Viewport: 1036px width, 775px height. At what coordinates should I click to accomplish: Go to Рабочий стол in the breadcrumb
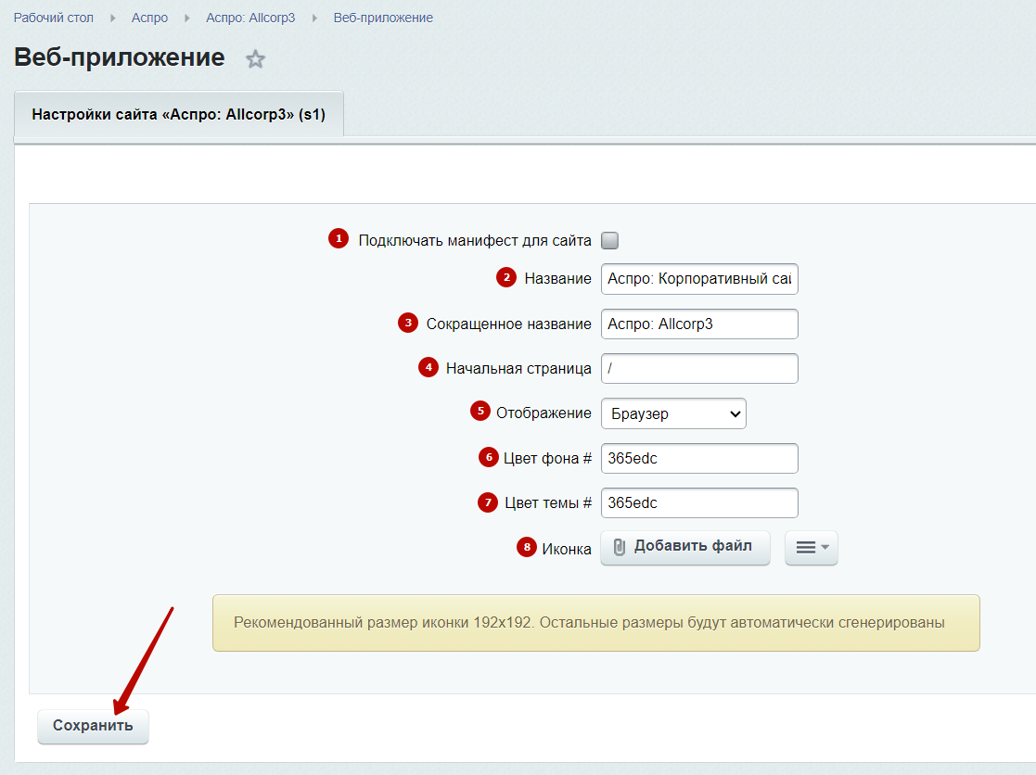click(54, 18)
